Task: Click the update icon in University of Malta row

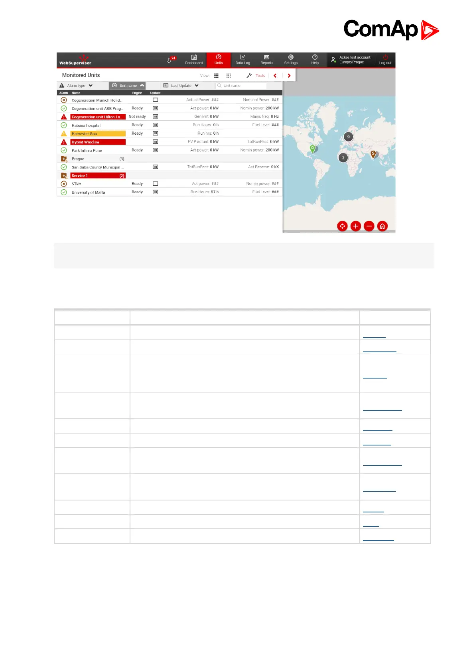Action: [x=156, y=192]
